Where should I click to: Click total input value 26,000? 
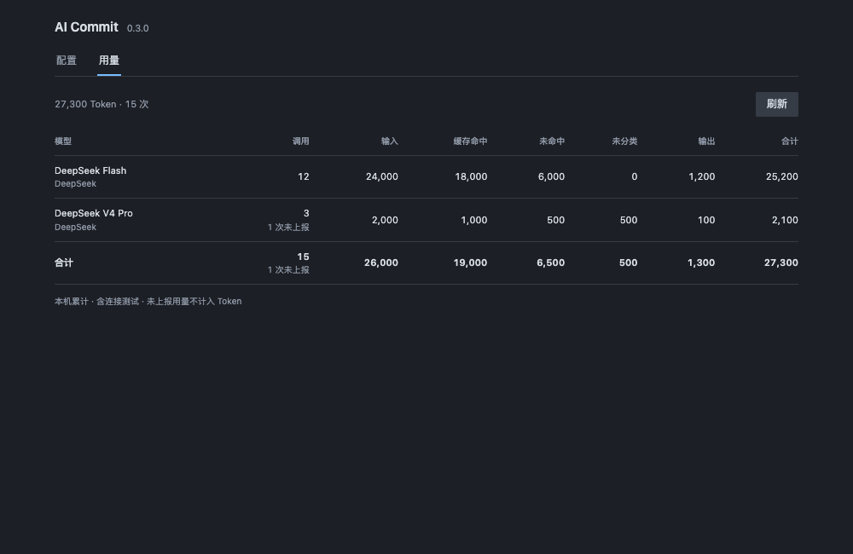pyautogui.click(x=380, y=263)
